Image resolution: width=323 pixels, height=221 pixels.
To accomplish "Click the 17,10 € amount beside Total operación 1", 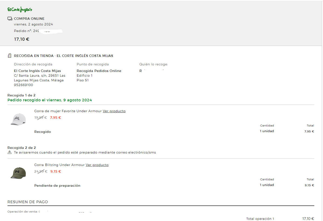I will 308,219.
